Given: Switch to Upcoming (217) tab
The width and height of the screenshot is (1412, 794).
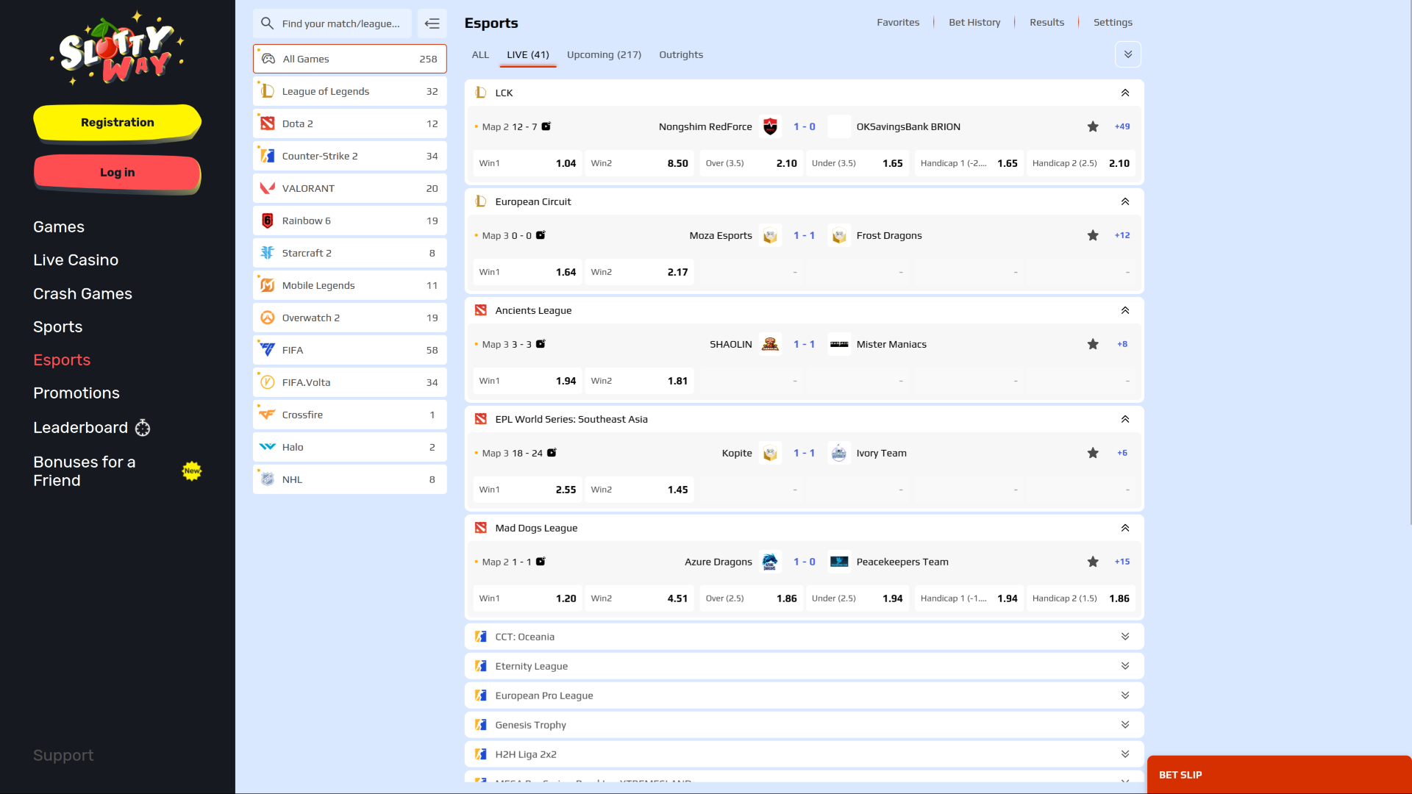Looking at the screenshot, I should (x=604, y=54).
